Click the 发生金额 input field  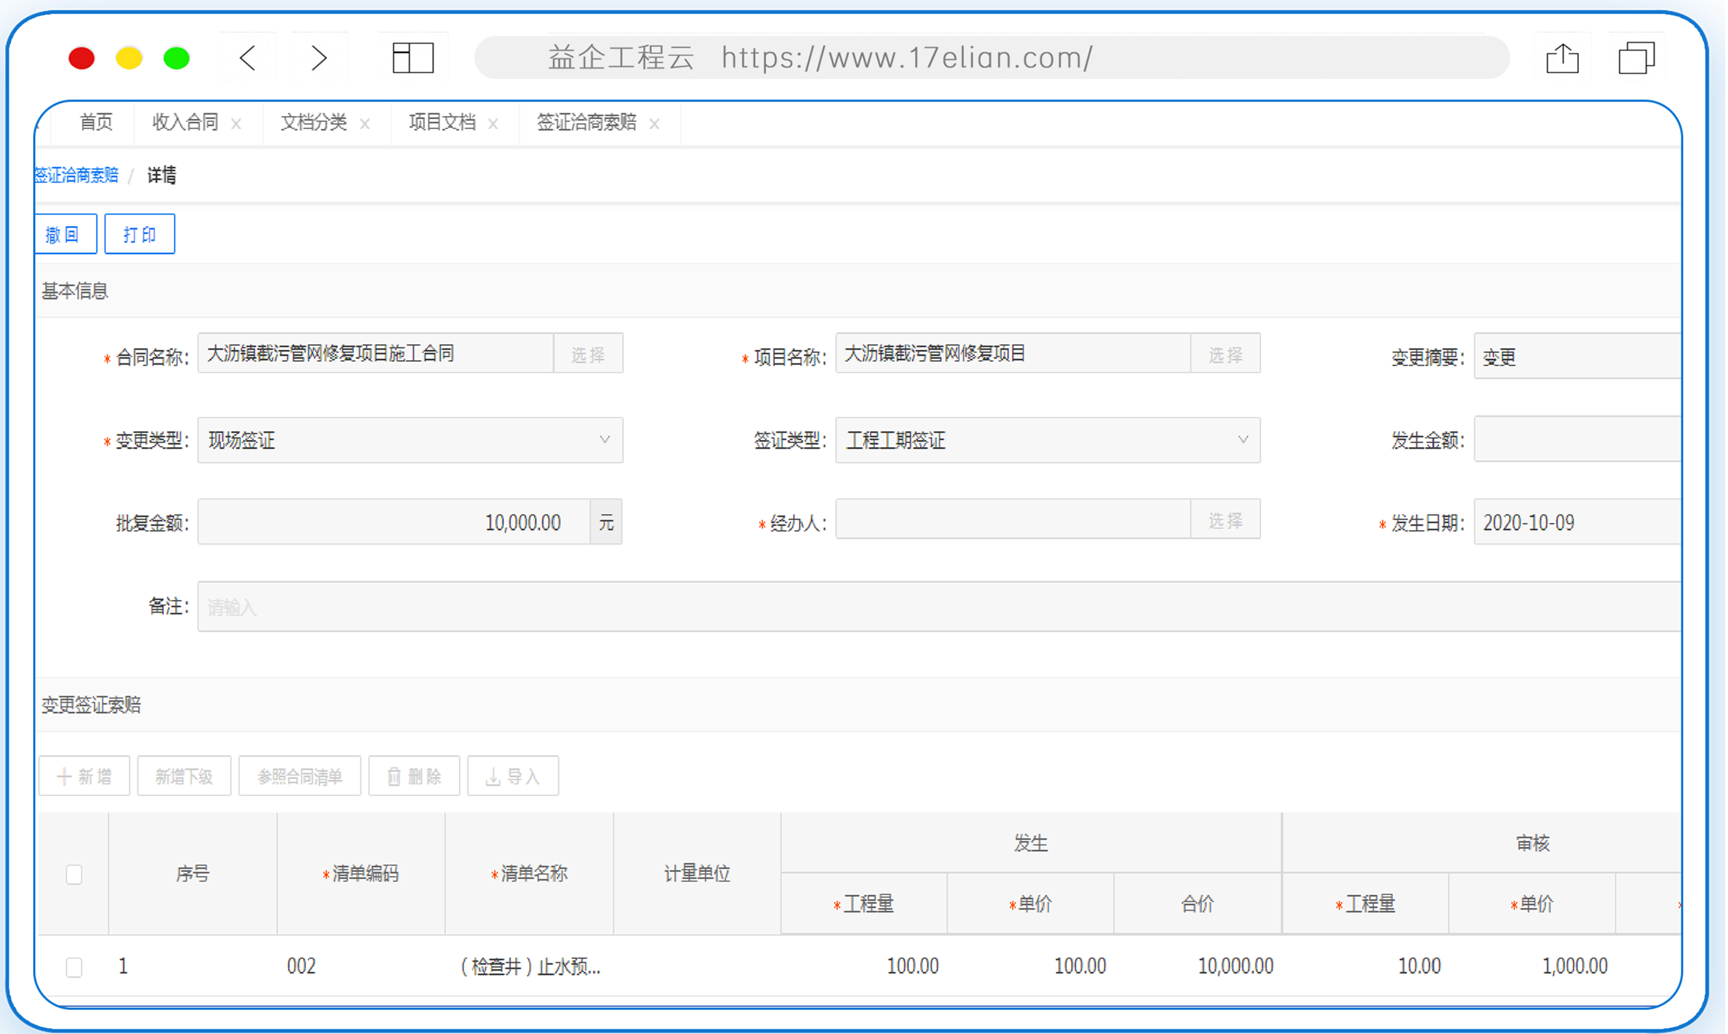(1578, 440)
